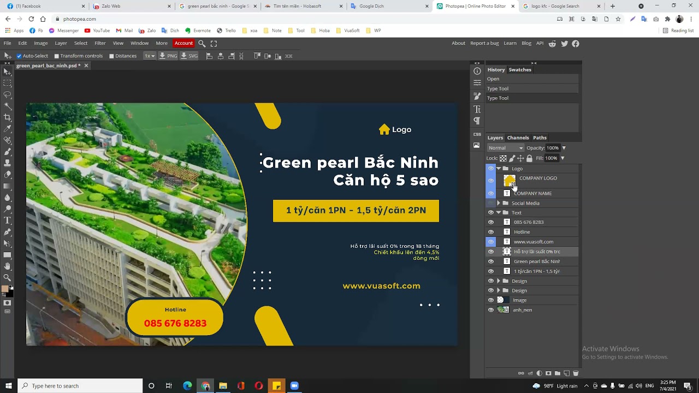Select the Zoom tool in toolbar

7,278
